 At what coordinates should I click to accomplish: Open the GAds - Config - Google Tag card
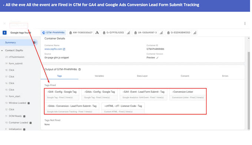click(x=99, y=94)
